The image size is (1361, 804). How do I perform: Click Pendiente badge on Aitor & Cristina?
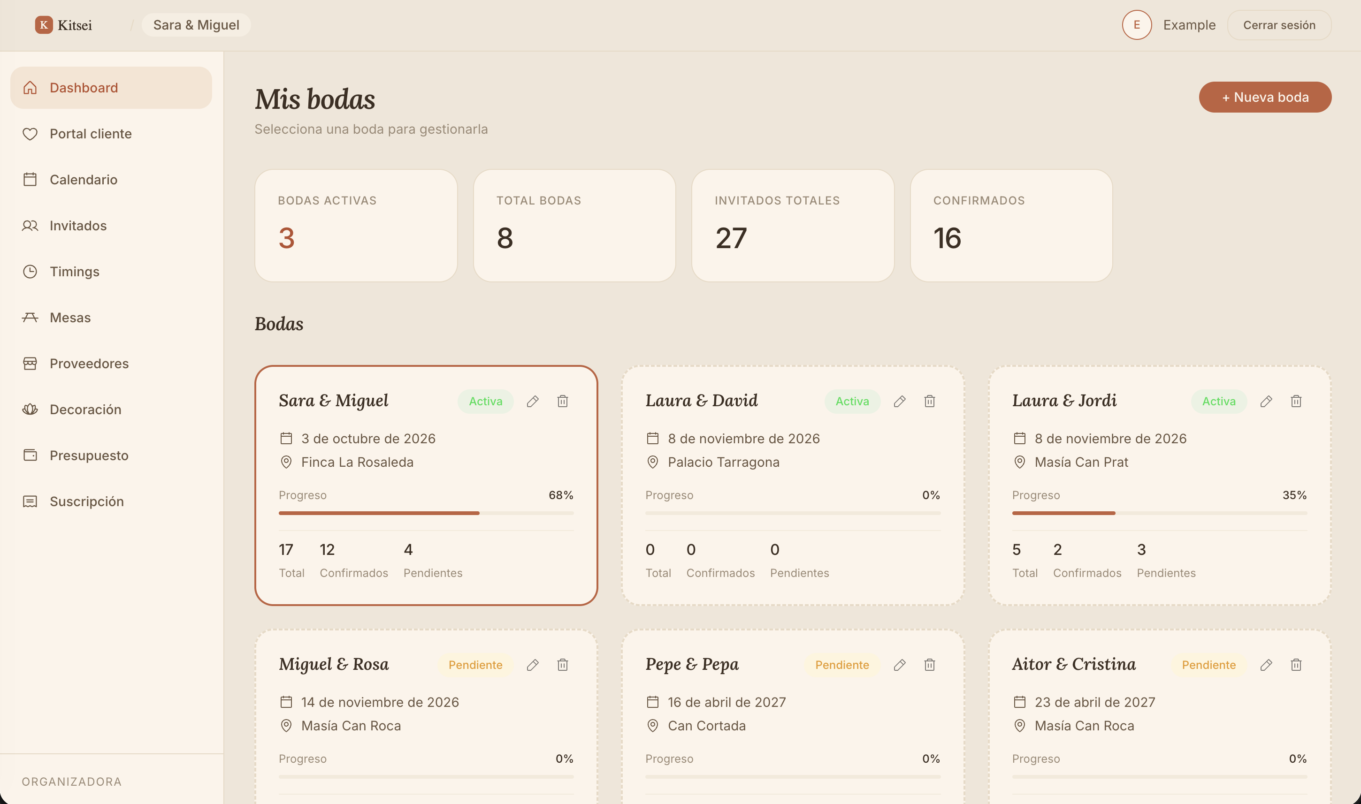click(x=1208, y=665)
